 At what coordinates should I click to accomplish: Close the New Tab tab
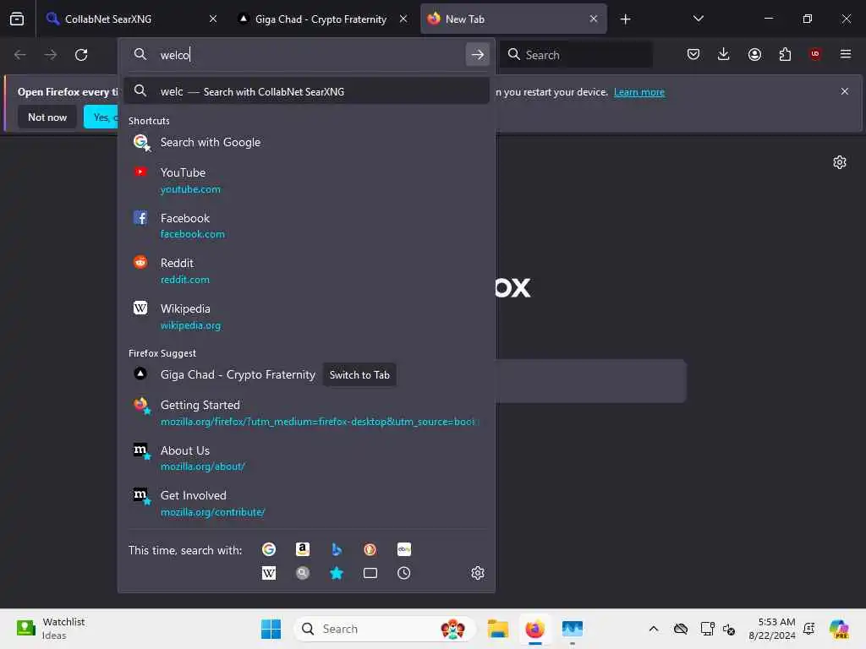[593, 19]
